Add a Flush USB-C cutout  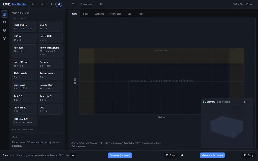tap(24, 27)
